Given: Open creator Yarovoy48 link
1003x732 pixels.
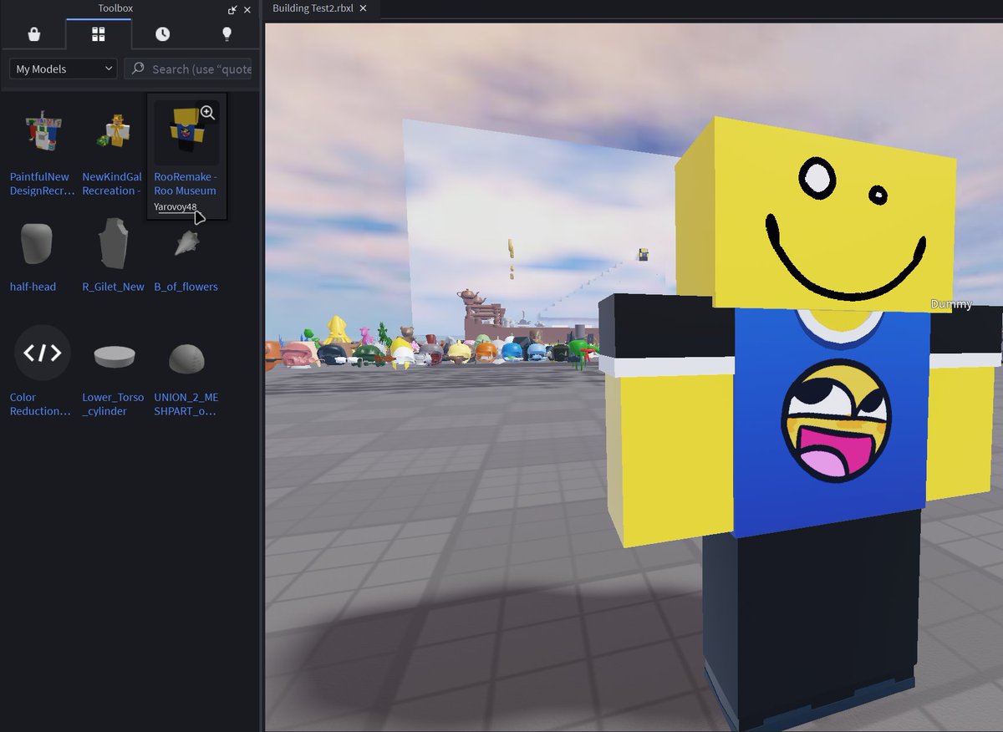Looking at the screenshot, I should (176, 207).
